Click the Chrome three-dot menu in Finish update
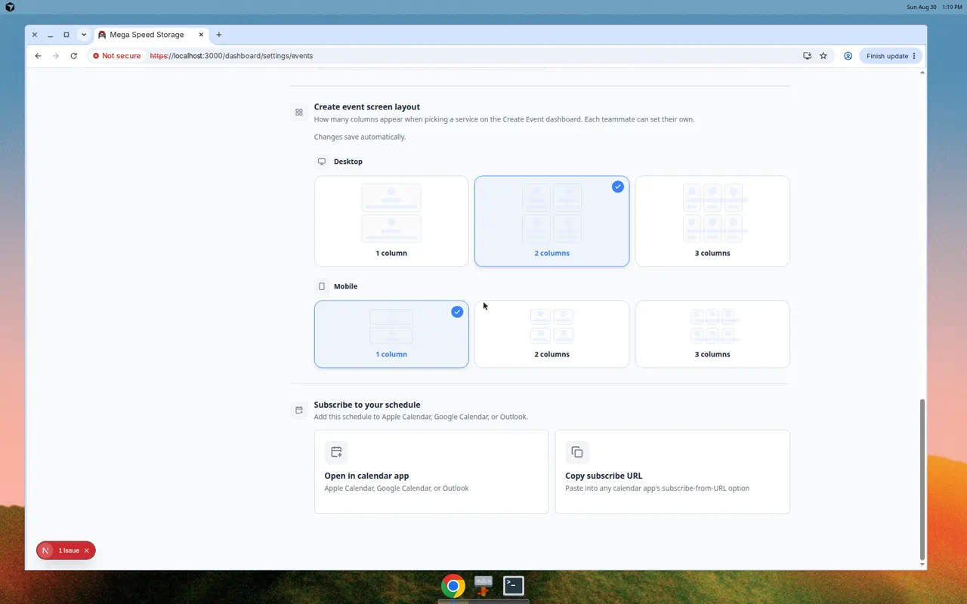The image size is (967, 604). coord(914,56)
